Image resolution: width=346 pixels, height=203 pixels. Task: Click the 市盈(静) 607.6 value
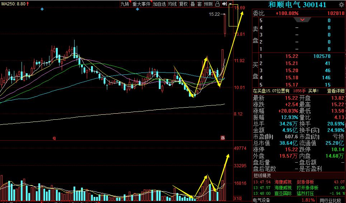292,137
